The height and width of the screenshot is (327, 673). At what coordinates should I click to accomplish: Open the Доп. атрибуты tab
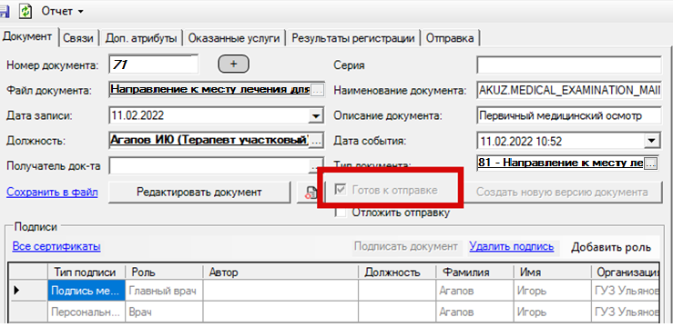click(x=141, y=38)
